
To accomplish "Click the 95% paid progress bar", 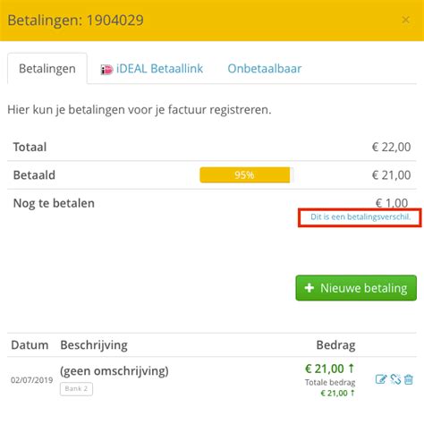I will point(247,174).
